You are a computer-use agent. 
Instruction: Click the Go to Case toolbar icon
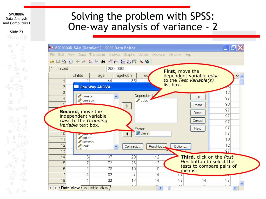[90, 62]
